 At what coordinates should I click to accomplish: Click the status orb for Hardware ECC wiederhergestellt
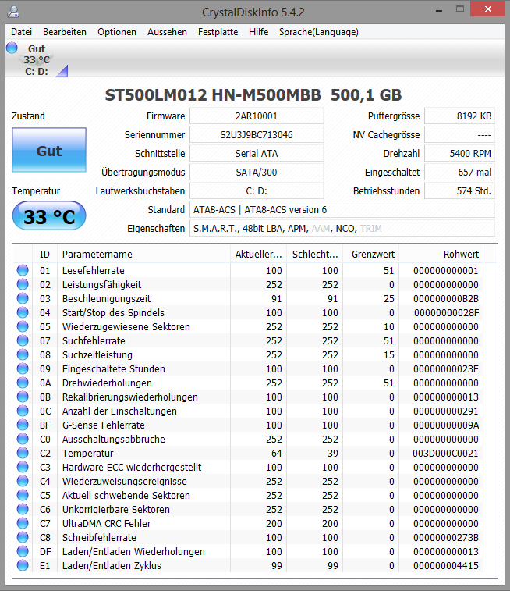(23, 467)
